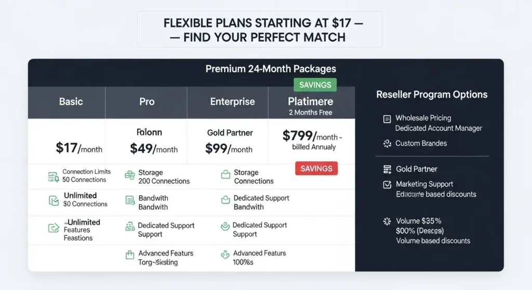Click the green SAVINGS badge
The image size is (532, 290).
pos(315,85)
